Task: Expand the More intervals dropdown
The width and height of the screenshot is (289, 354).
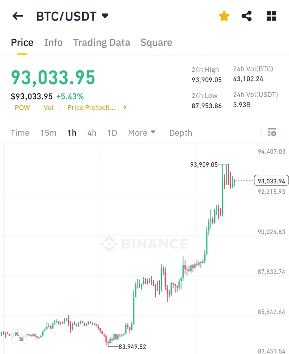Action: [x=142, y=133]
